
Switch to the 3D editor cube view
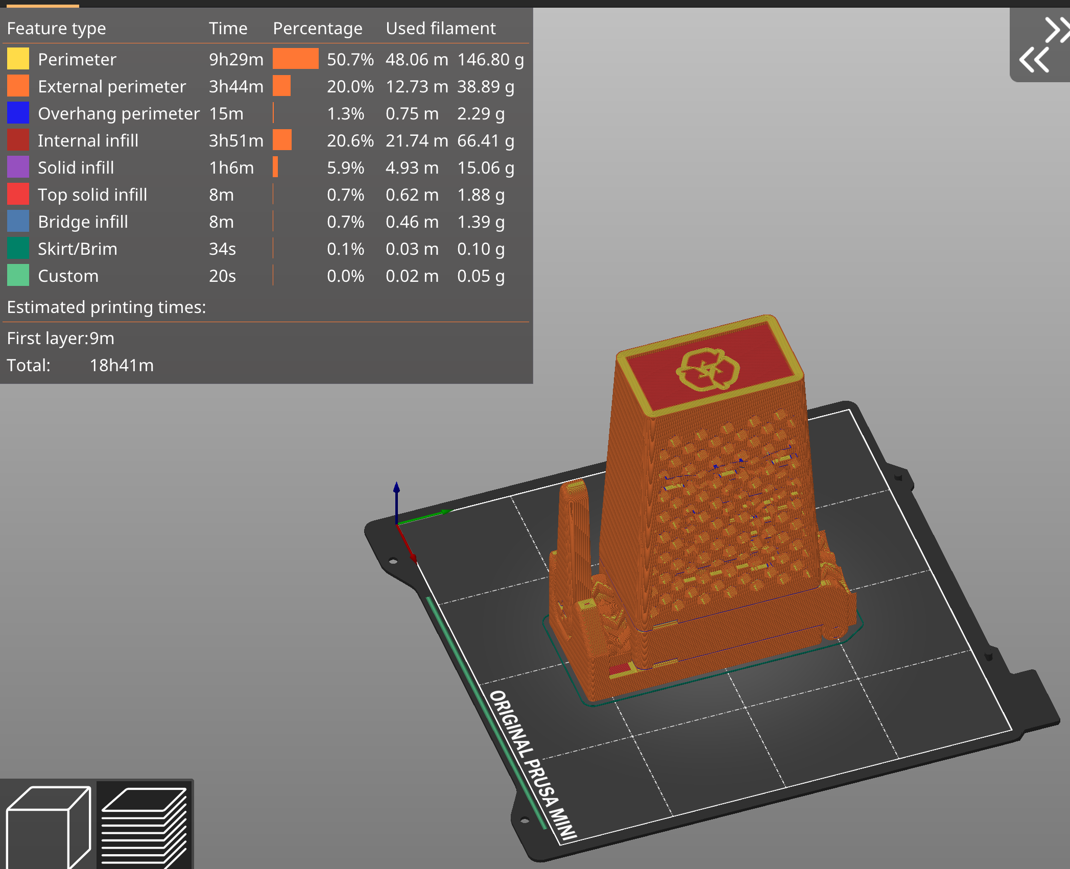[49, 826]
